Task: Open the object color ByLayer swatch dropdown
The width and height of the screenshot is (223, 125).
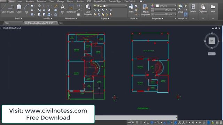Action: (x=166, y=6)
